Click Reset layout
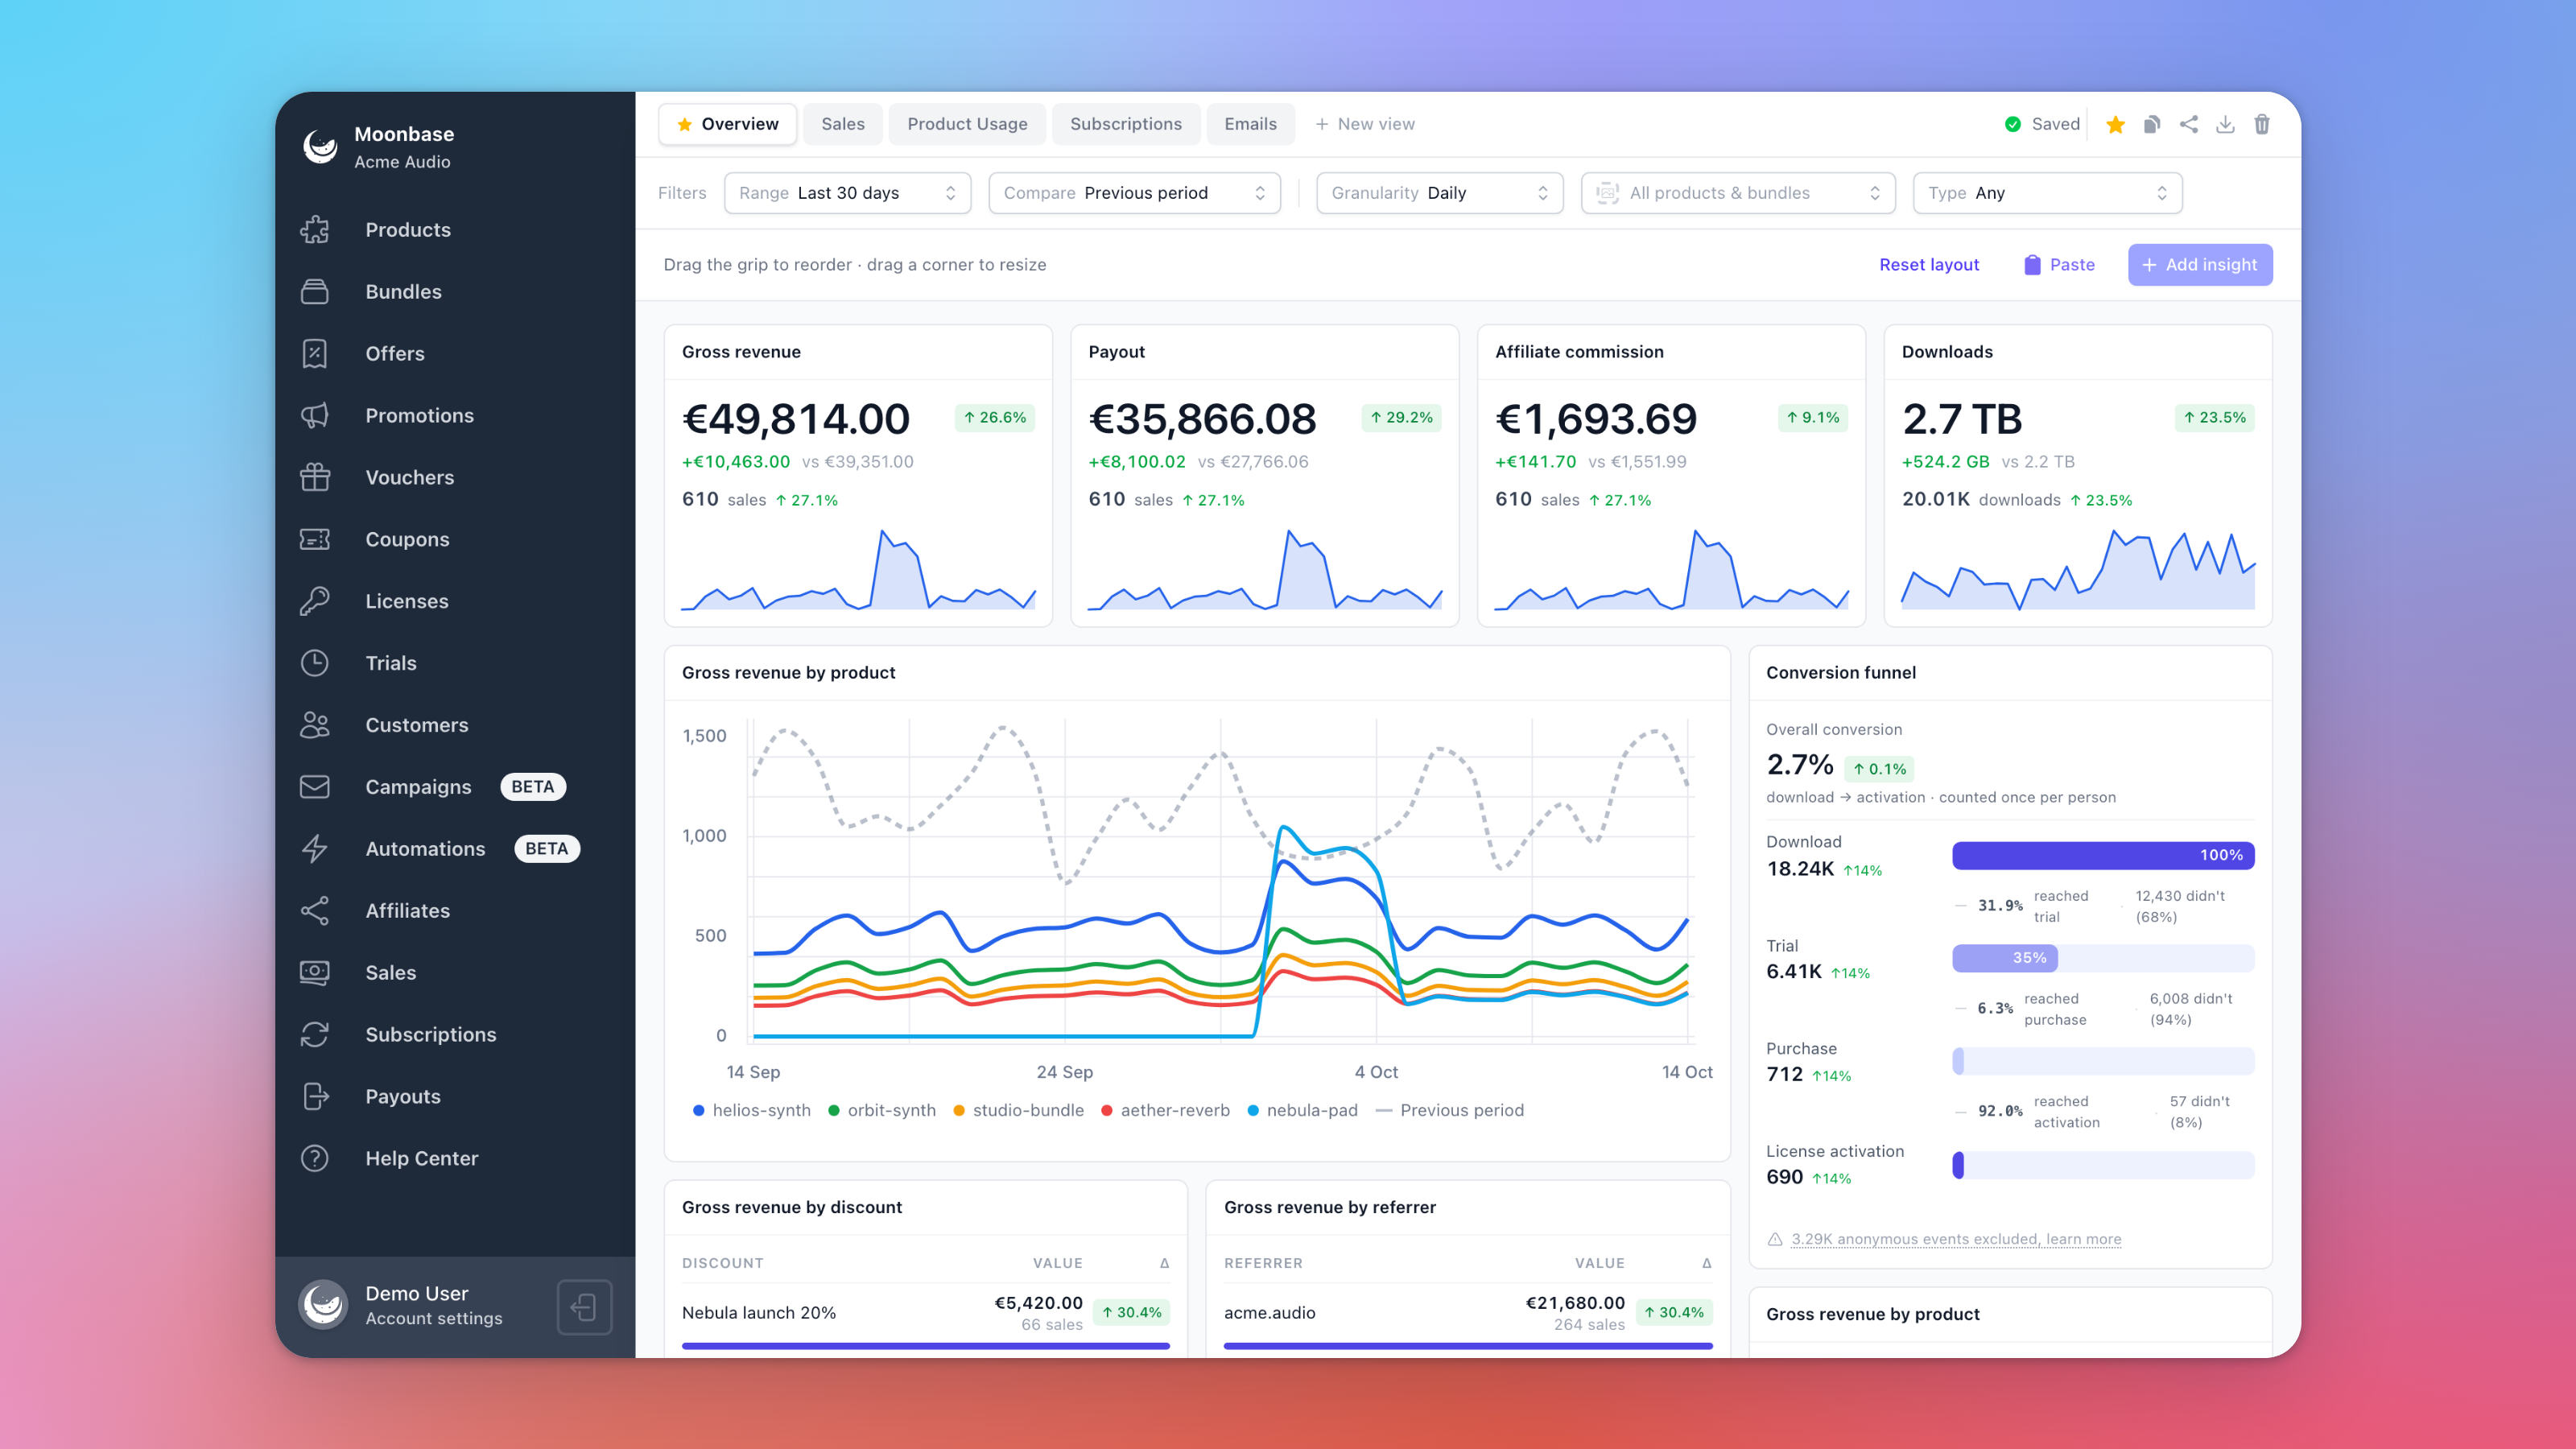Viewport: 2576px width, 1449px height. [1929, 265]
